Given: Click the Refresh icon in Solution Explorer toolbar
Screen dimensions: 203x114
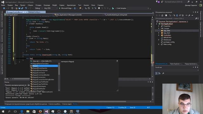Looking at the screenshot, I should [177, 16].
